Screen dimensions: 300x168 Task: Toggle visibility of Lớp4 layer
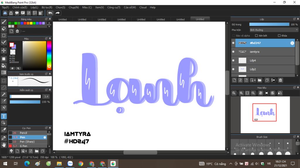[233, 61]
